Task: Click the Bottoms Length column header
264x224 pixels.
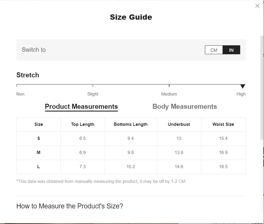Action: pyautogui.click(x=131, y=124)
